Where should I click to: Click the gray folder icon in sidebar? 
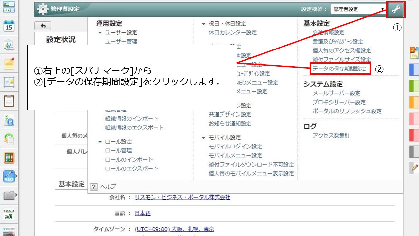pyautogui.click(x=9, y=196)
